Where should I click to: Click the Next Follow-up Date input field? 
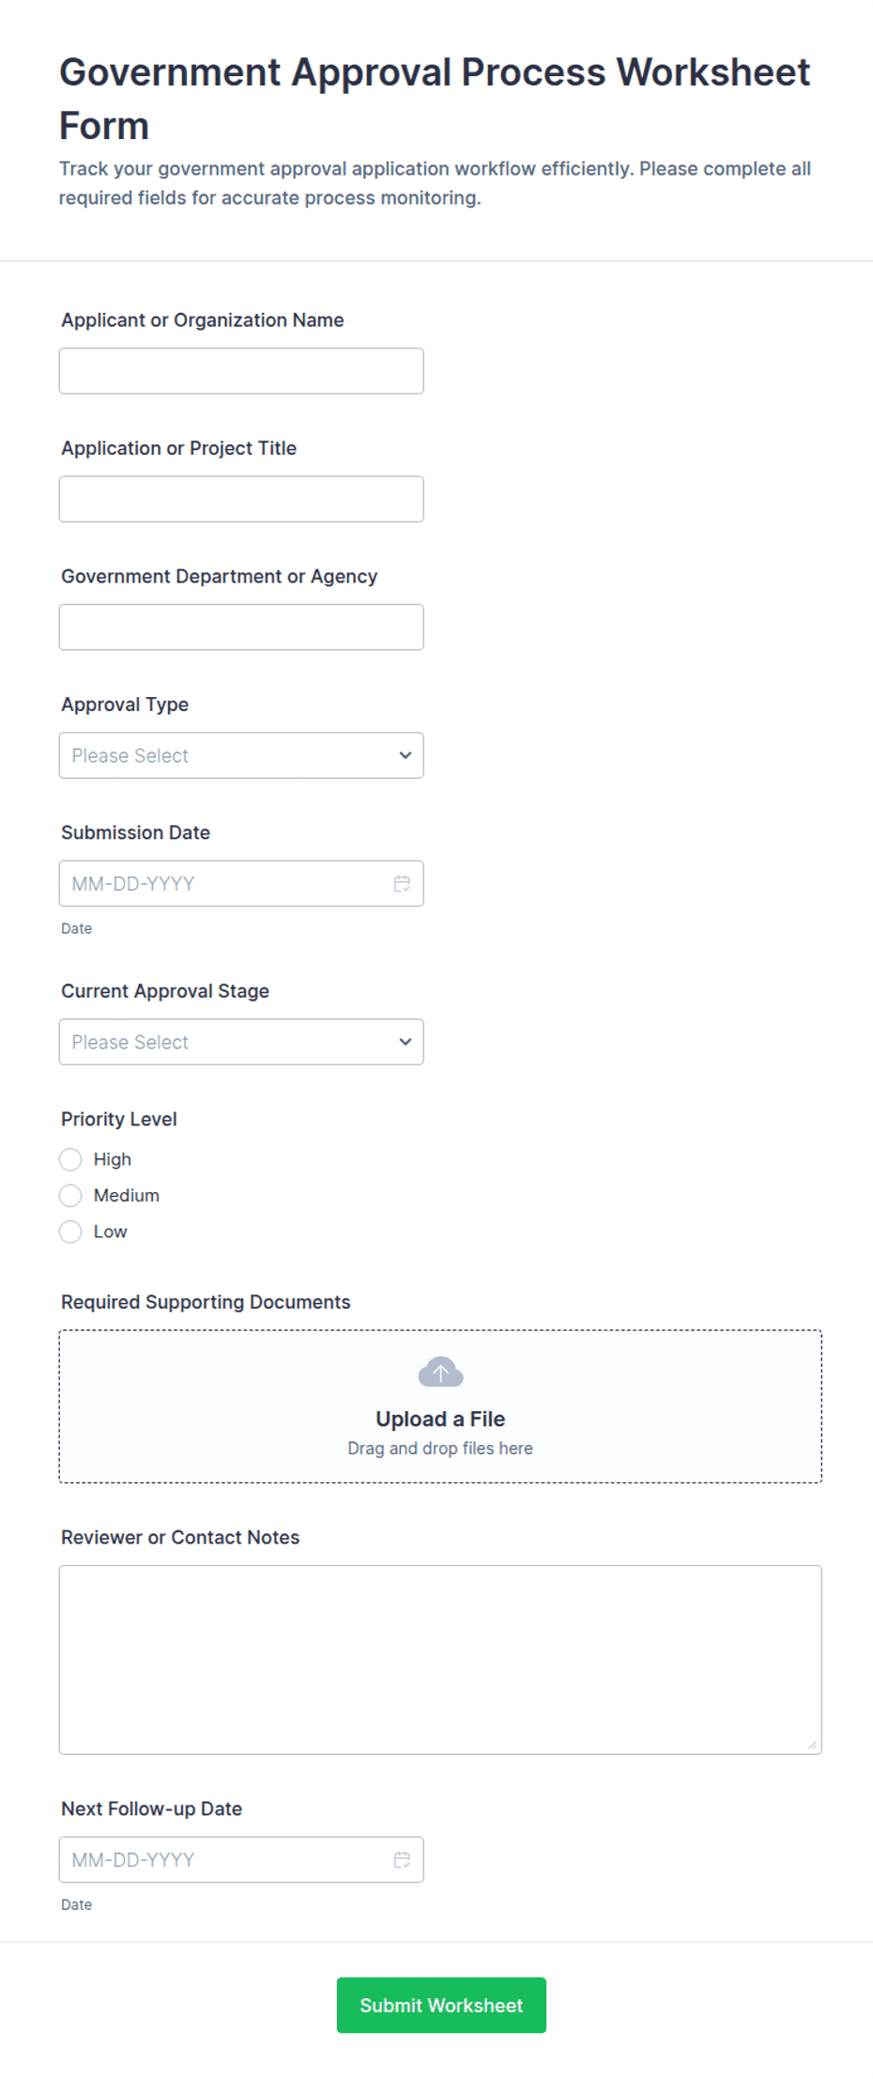coord(241,1859)
